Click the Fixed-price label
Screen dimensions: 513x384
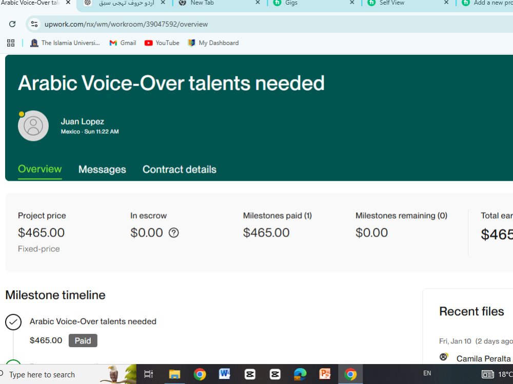(39, 249)
